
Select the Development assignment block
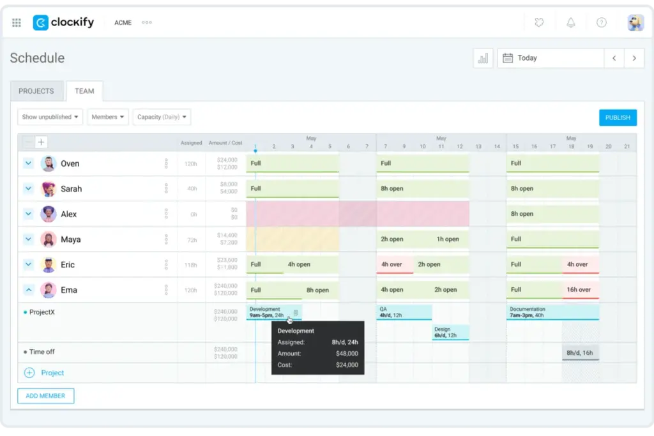[x=274, y=312]
